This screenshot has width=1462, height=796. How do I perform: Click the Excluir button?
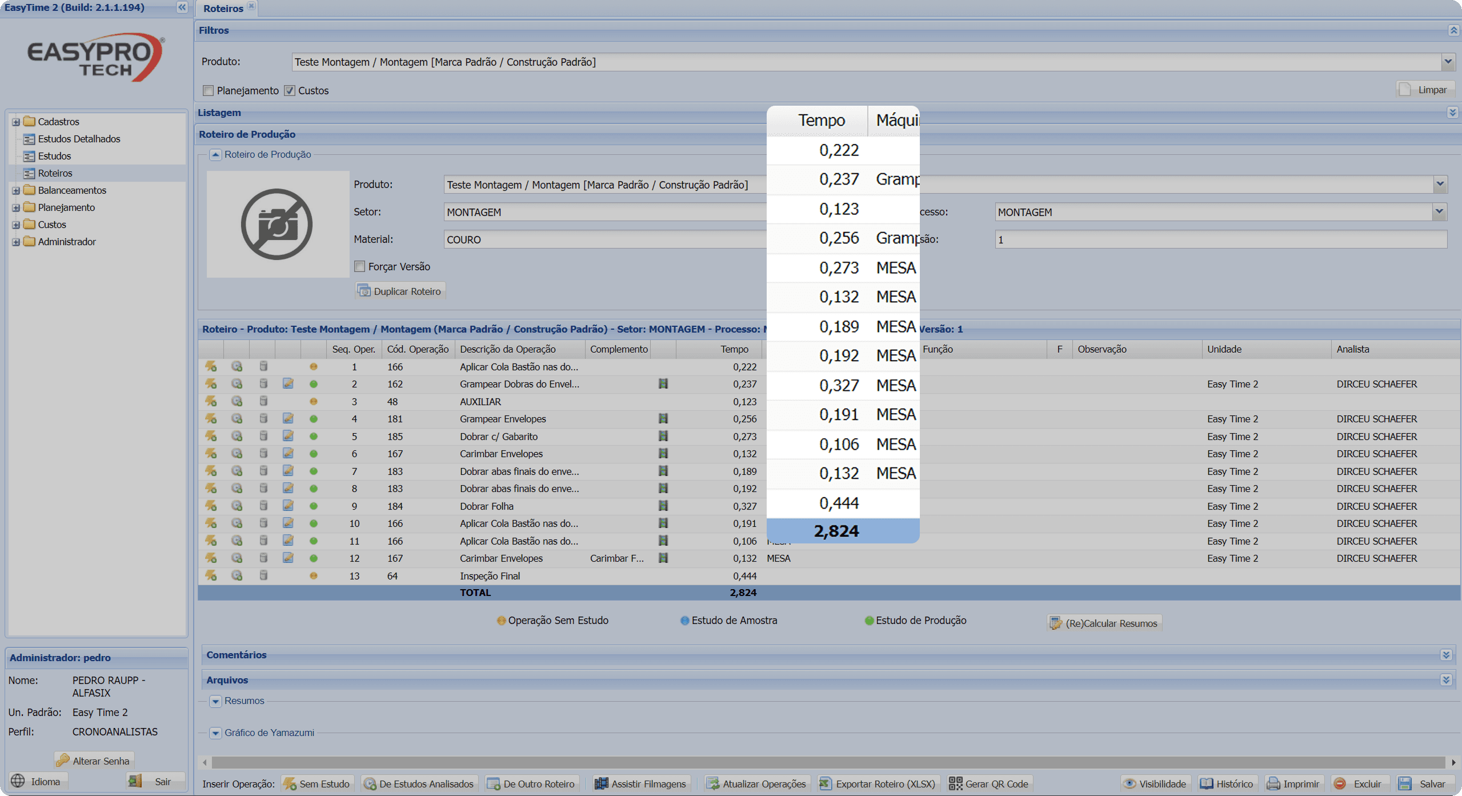tap(1360, 784)
